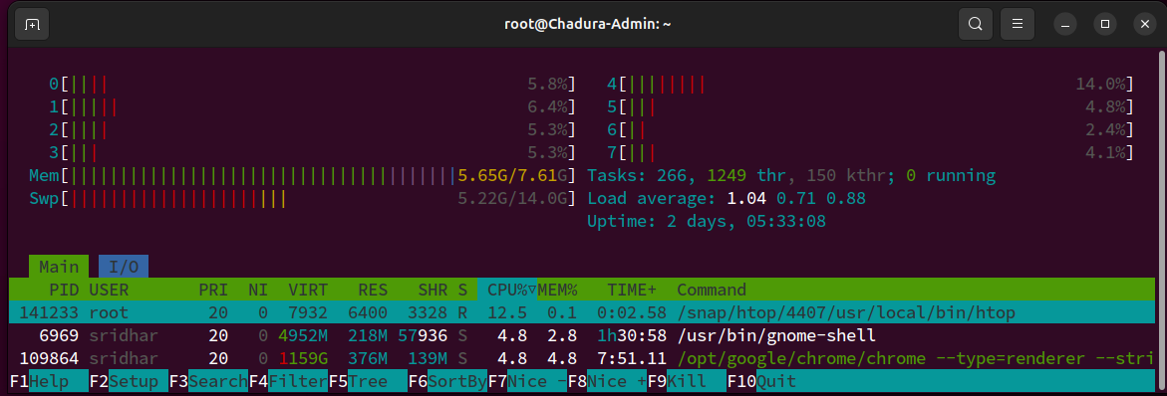Minimize the terminal window
This screenshot has width=1167, height=396.
tap(1065, 25)
